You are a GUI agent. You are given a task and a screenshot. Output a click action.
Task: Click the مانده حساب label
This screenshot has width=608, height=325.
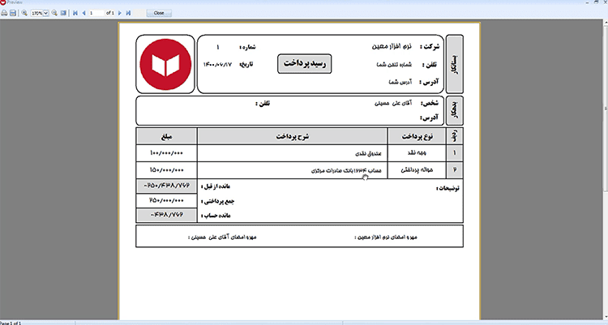point(216,216)
